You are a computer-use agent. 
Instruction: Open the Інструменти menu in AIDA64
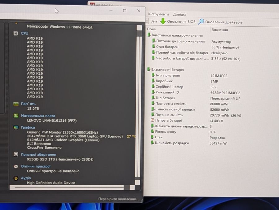(x=158, y=14)
